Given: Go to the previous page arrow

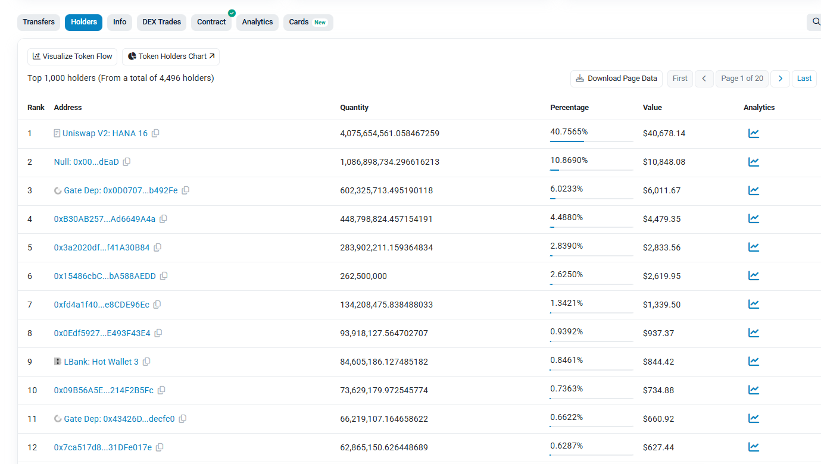Looking at the screenshot, I should pyautogui.click(x=704, y=79).
